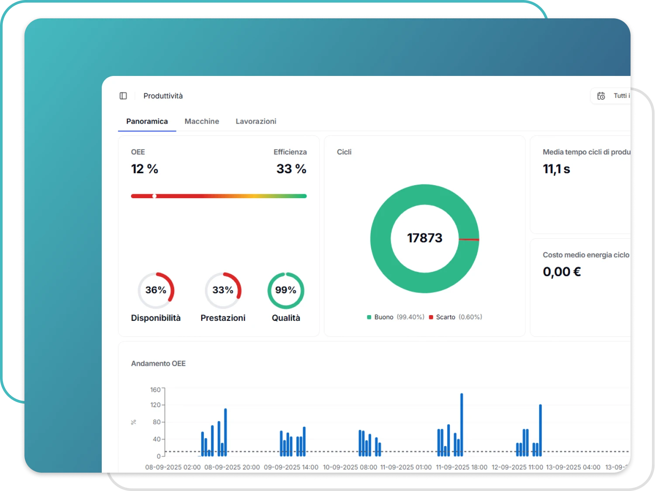Viewport: 655px width, 491px height.
Task: Click the 17873 donut chart center
Action: pos(424,238)
